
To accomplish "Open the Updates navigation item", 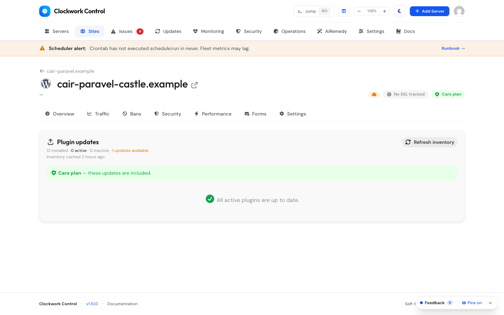I will [168, 31].
